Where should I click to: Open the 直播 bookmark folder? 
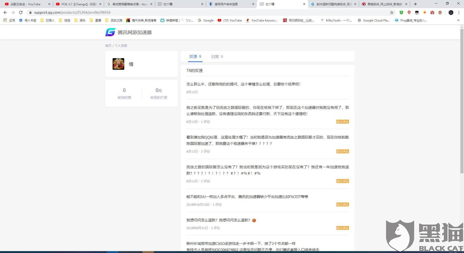click(x=95, y=20)
